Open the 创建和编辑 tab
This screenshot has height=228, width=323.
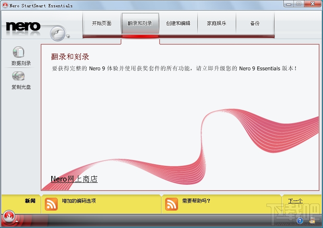pos(178,23)
